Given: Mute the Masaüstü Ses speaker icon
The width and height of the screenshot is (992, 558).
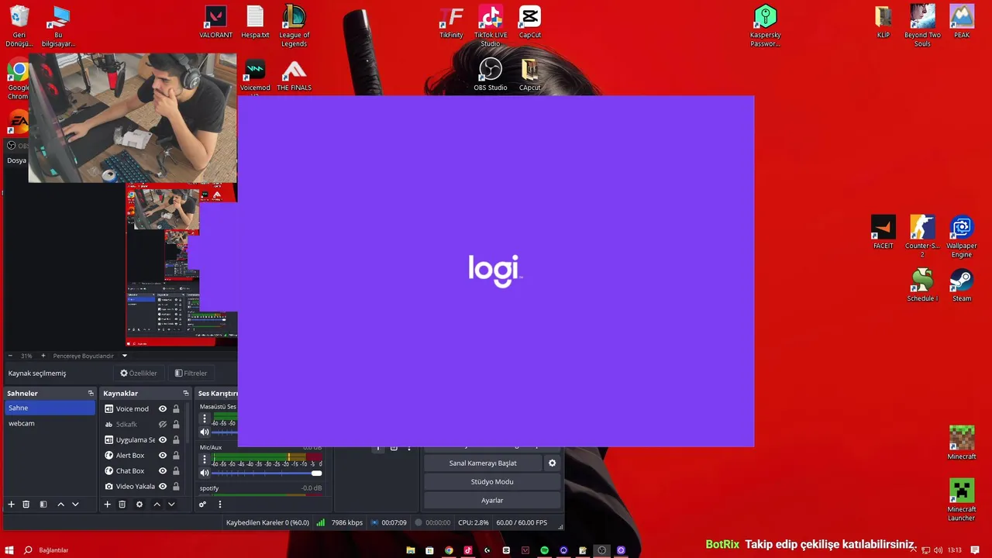Looking at the screenshot, I should pyautogui.click(x=205, y=432).
